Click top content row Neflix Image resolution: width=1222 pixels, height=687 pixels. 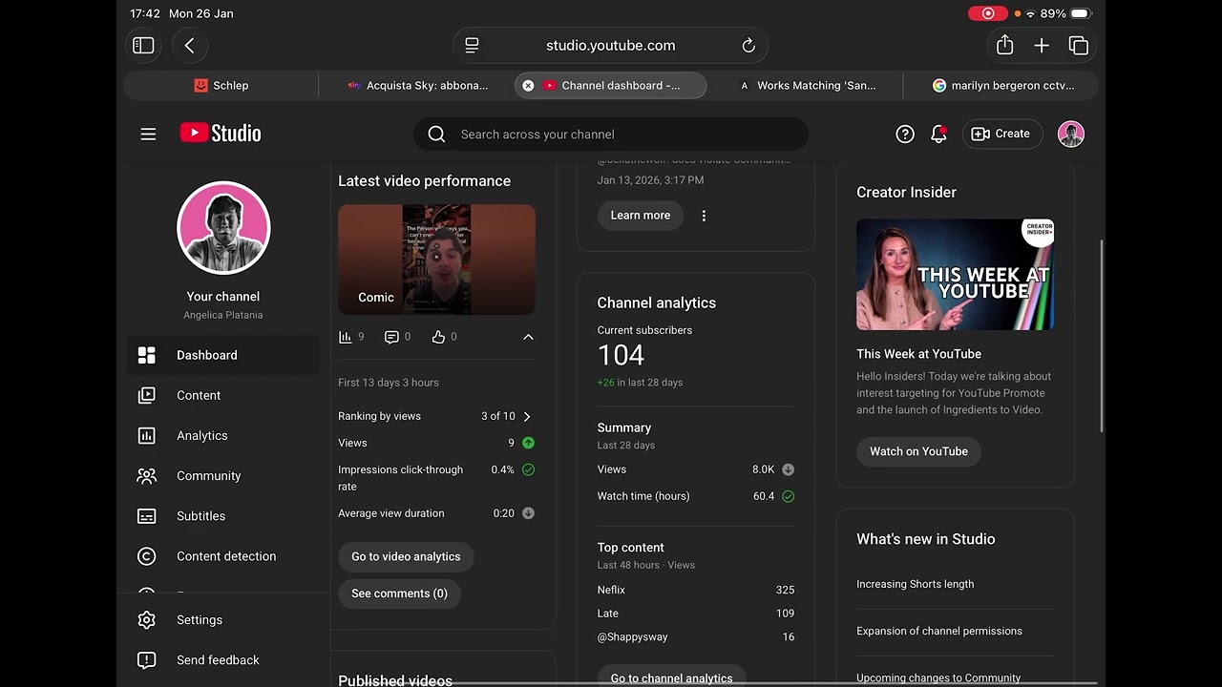tap(696, 590)
